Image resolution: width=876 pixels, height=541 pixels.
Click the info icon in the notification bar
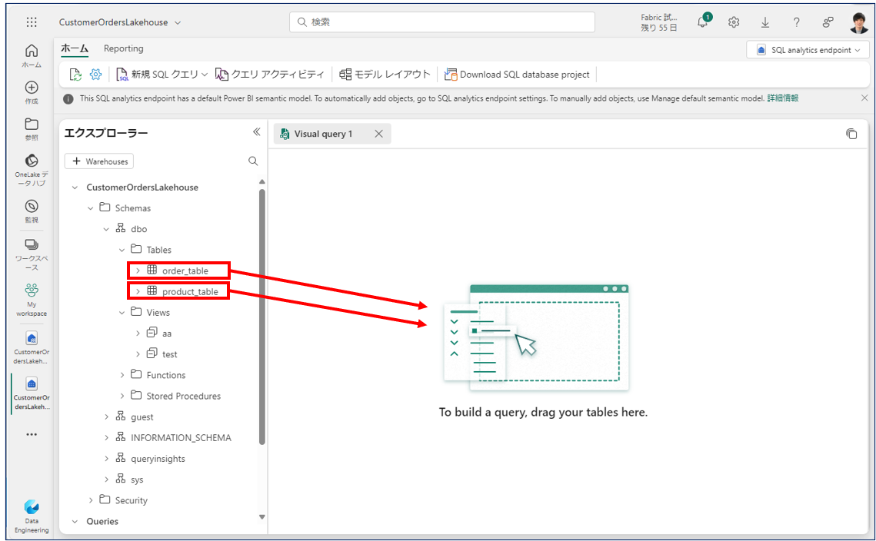click(x=68, y=99)
